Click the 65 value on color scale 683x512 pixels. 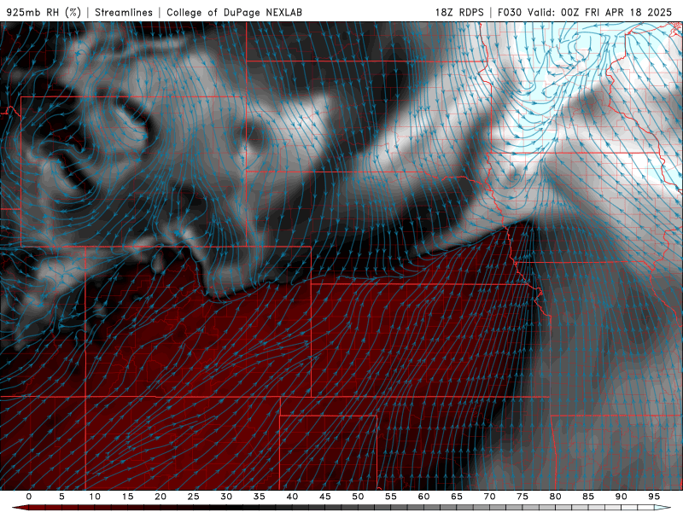pos(457,497)
